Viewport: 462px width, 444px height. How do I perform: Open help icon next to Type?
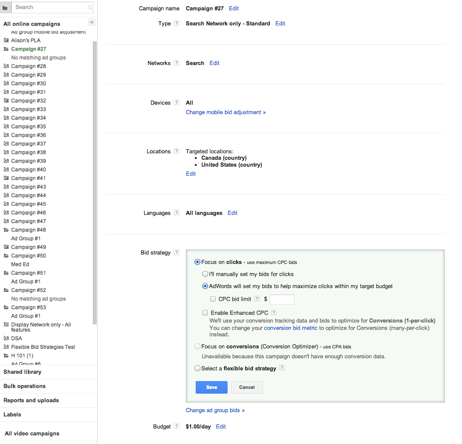(176, 23)
